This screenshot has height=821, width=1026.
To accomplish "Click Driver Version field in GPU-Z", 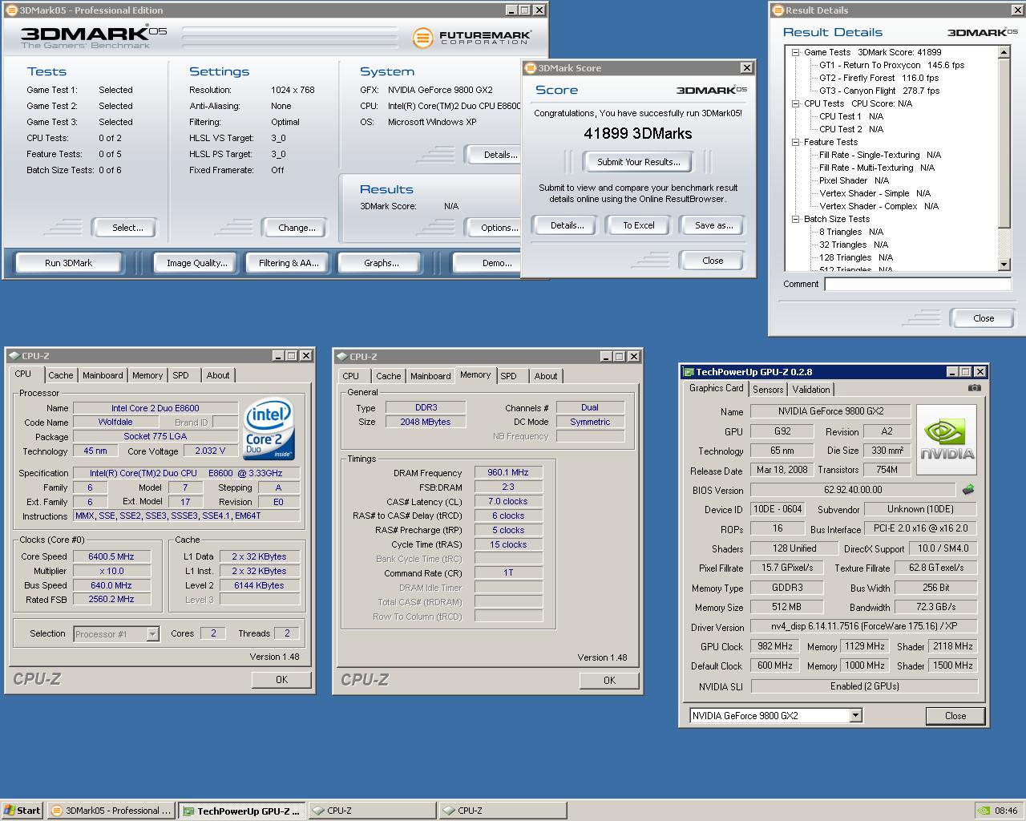I will pos(864,626).
